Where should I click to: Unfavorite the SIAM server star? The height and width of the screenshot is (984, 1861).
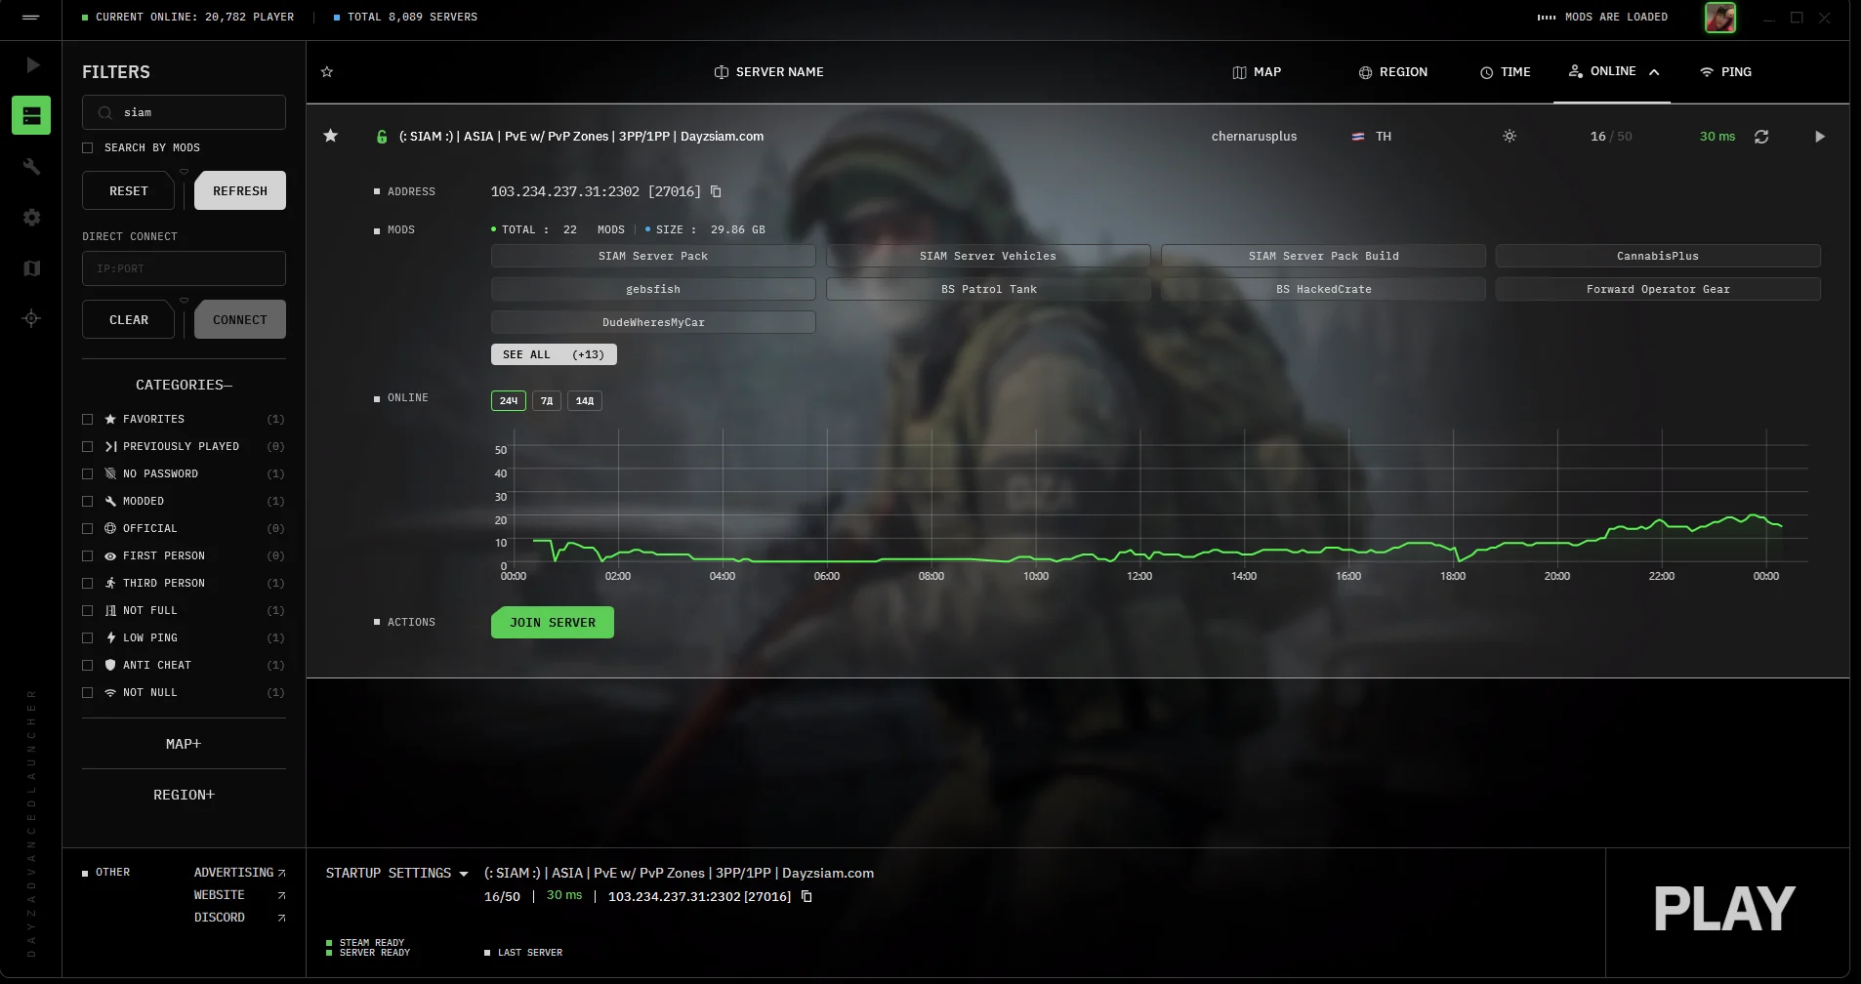click(331, 136)
